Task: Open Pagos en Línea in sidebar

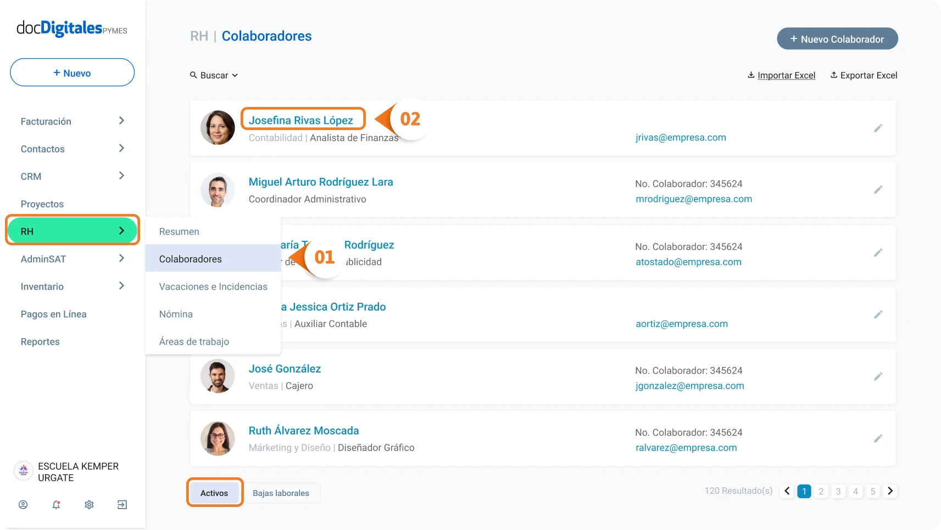Action: (54, 314)
